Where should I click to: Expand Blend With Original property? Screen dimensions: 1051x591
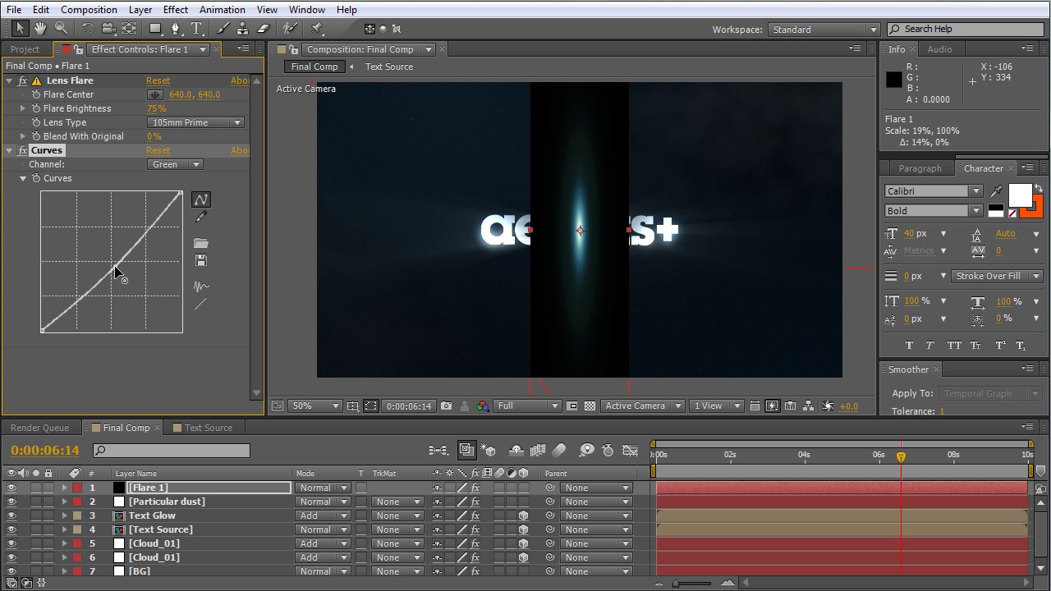pos(23,136)
